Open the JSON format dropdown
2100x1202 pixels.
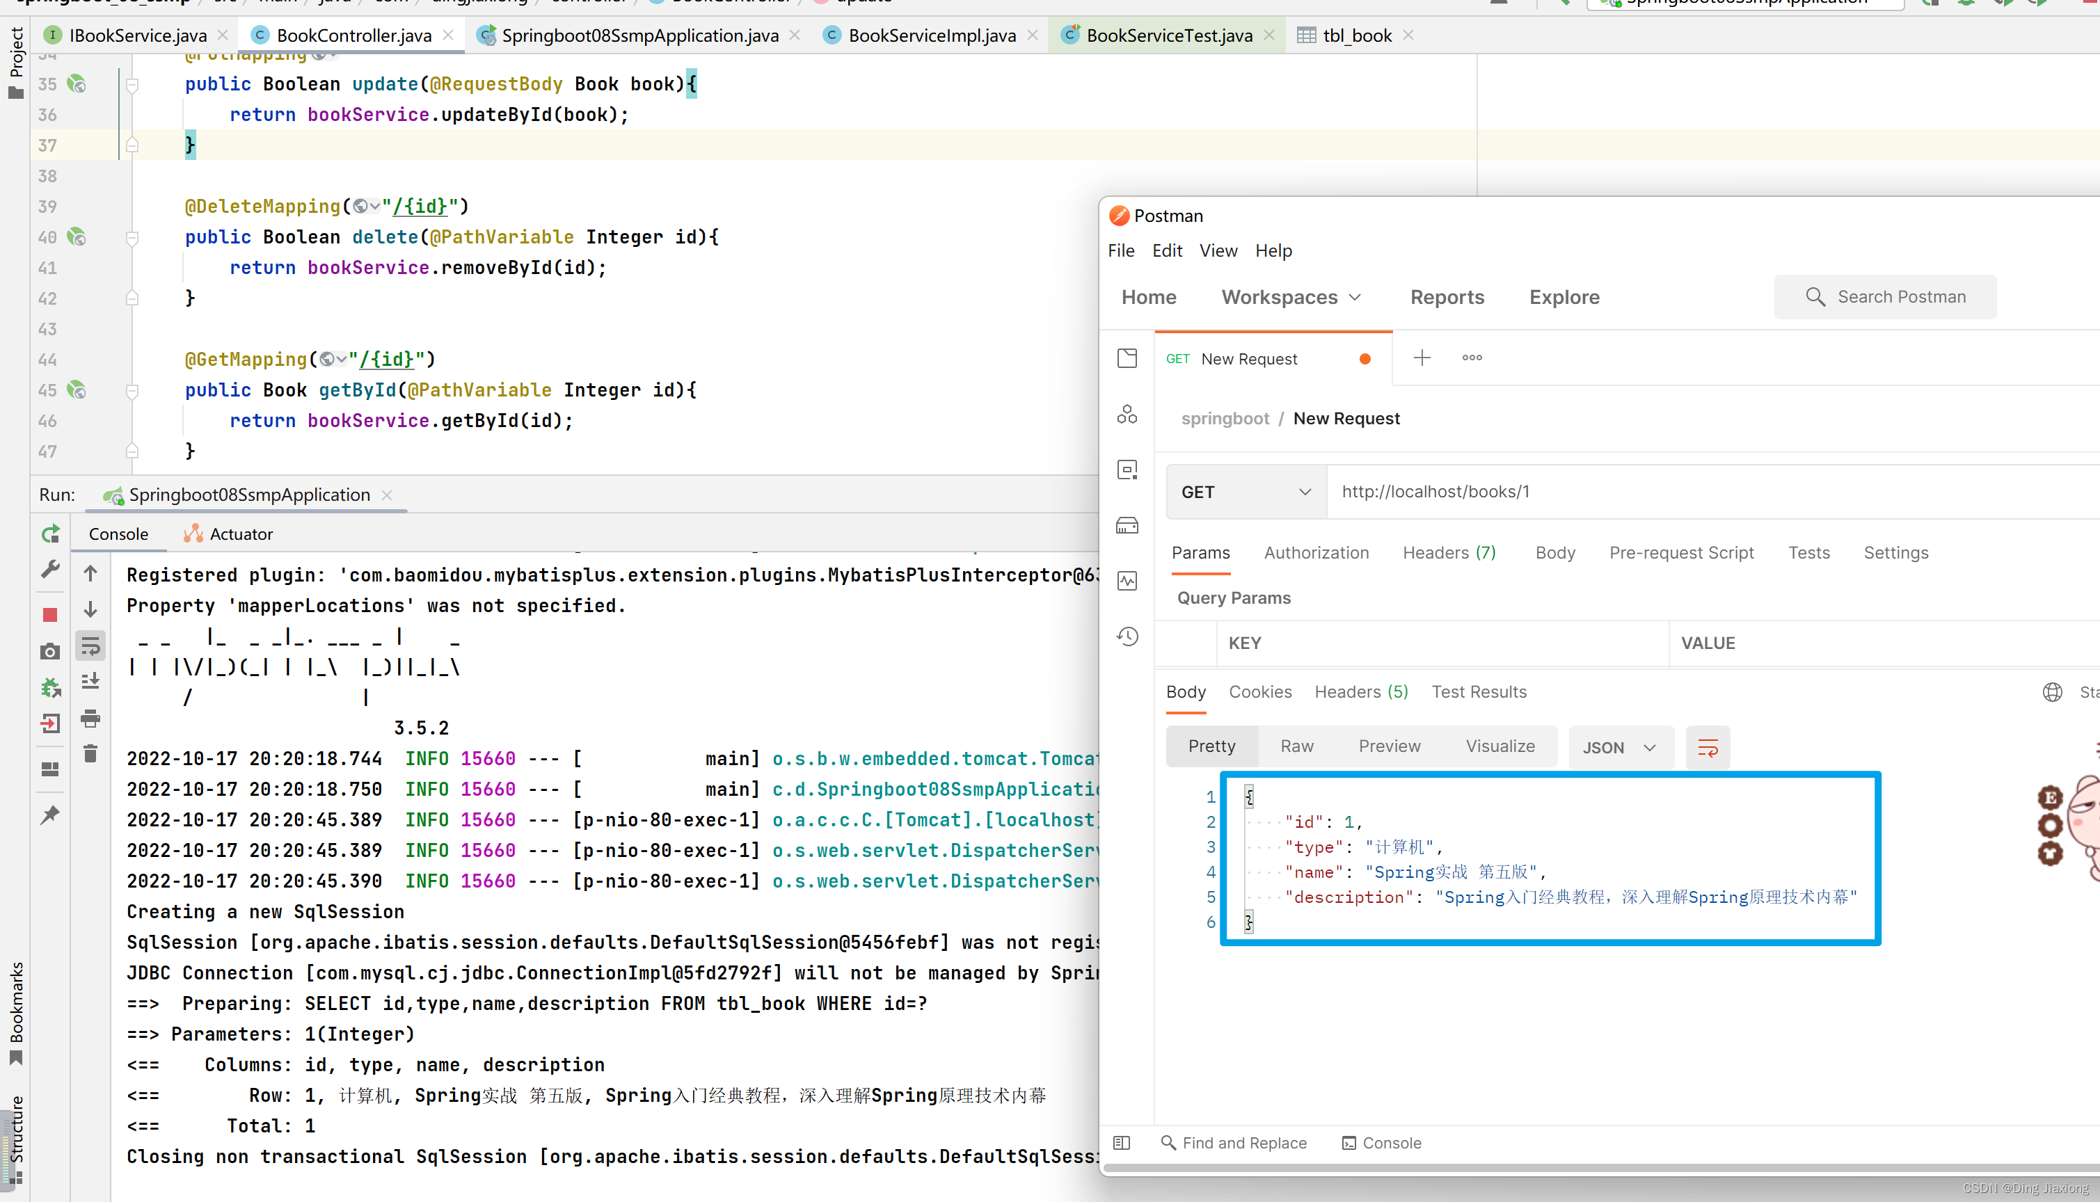1620,747
